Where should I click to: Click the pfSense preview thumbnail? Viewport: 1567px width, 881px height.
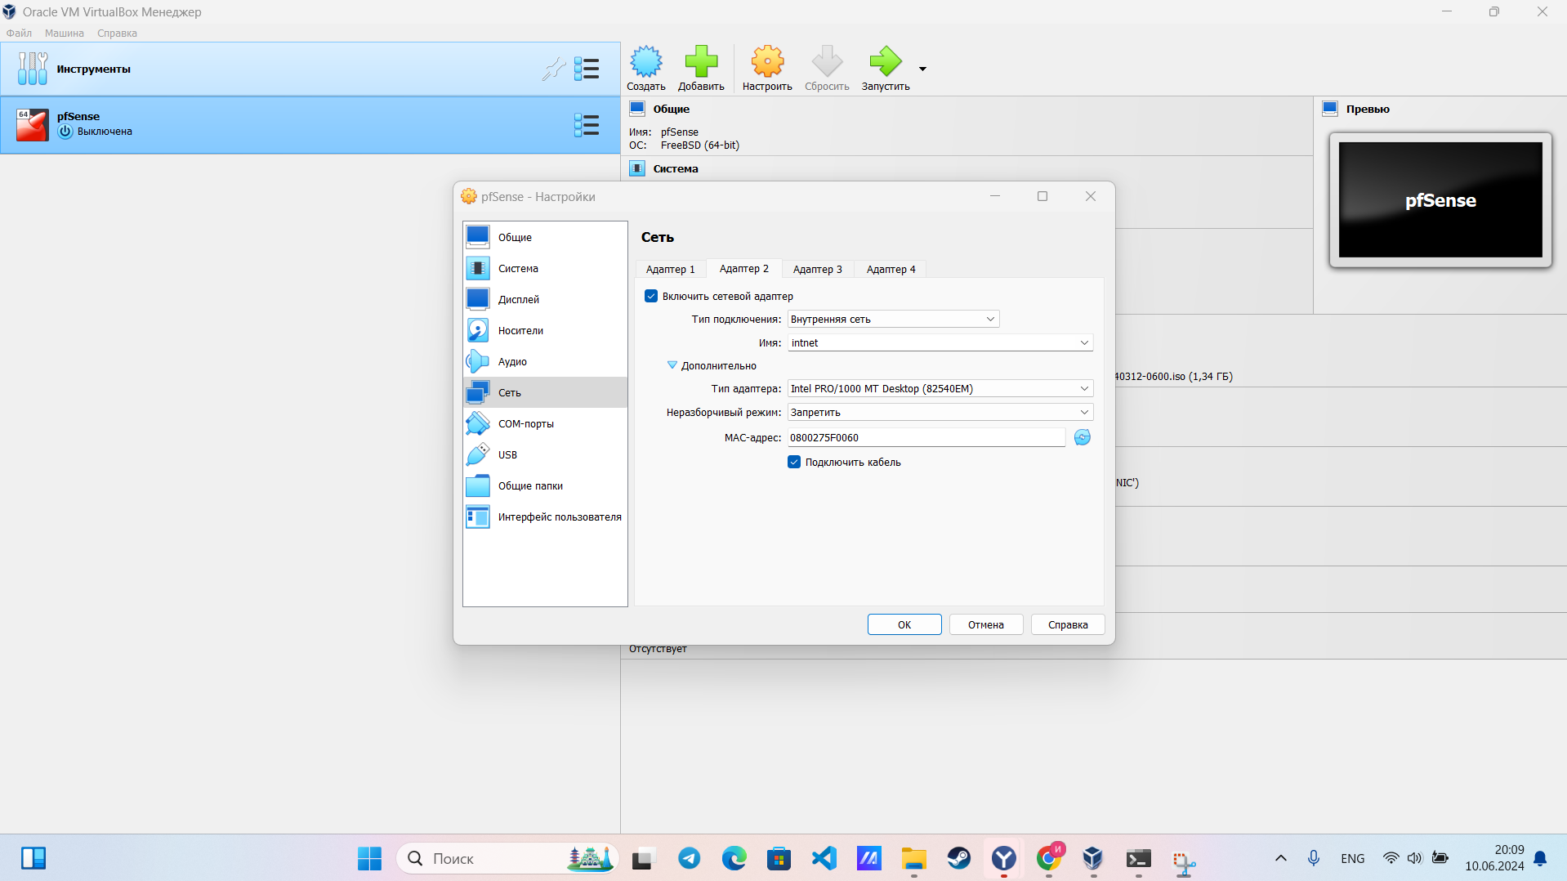click(1440, 200)
